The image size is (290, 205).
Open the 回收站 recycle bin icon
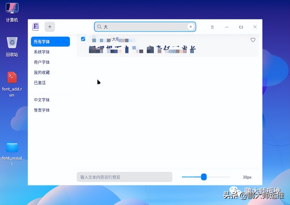coord(11,42)
